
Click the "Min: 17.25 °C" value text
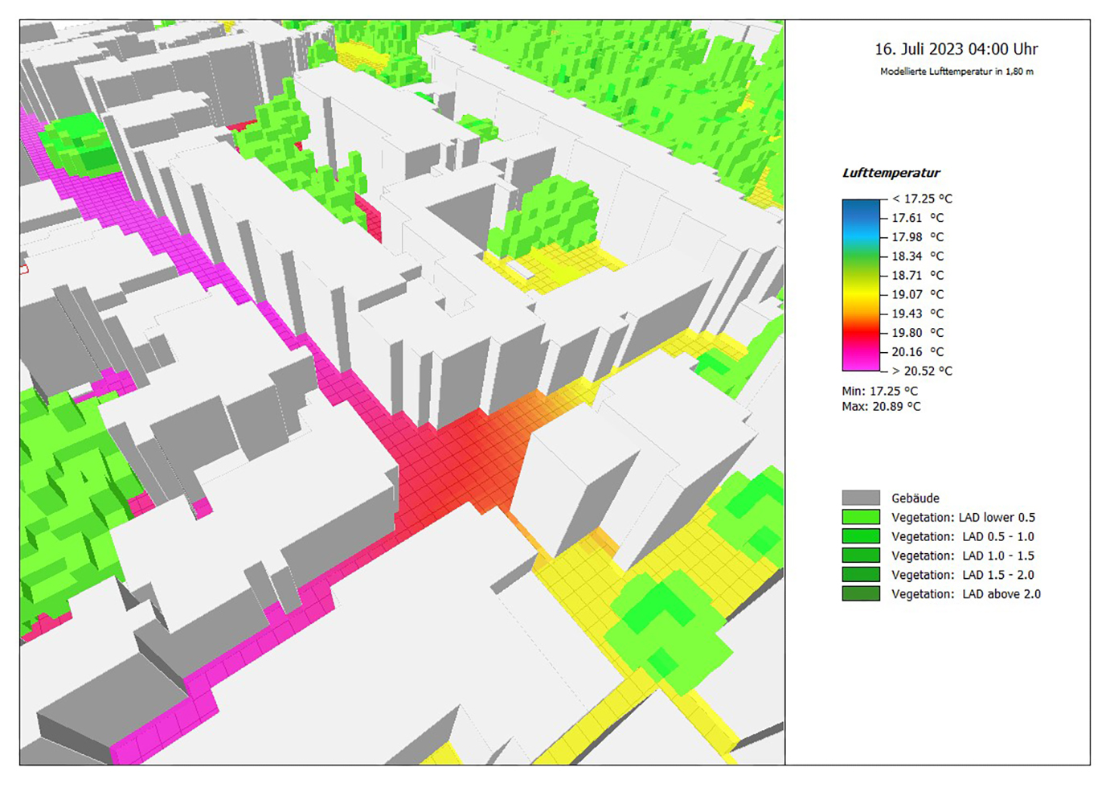[879, 391]
